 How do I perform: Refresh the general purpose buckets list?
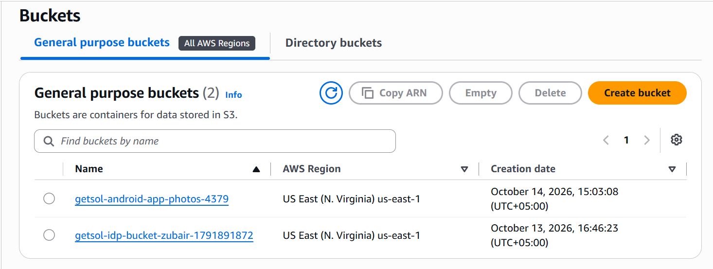click(331, 93)
